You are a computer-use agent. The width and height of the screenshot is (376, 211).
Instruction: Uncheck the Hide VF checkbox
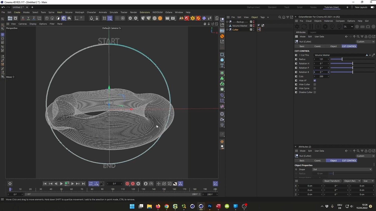[315, 80]
